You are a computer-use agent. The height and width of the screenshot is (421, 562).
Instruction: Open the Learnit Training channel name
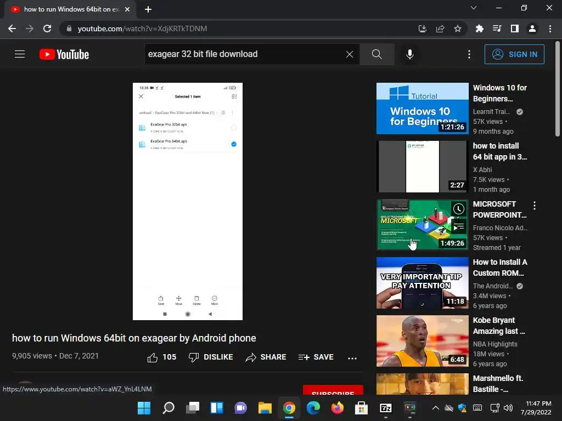click(491, 112)
